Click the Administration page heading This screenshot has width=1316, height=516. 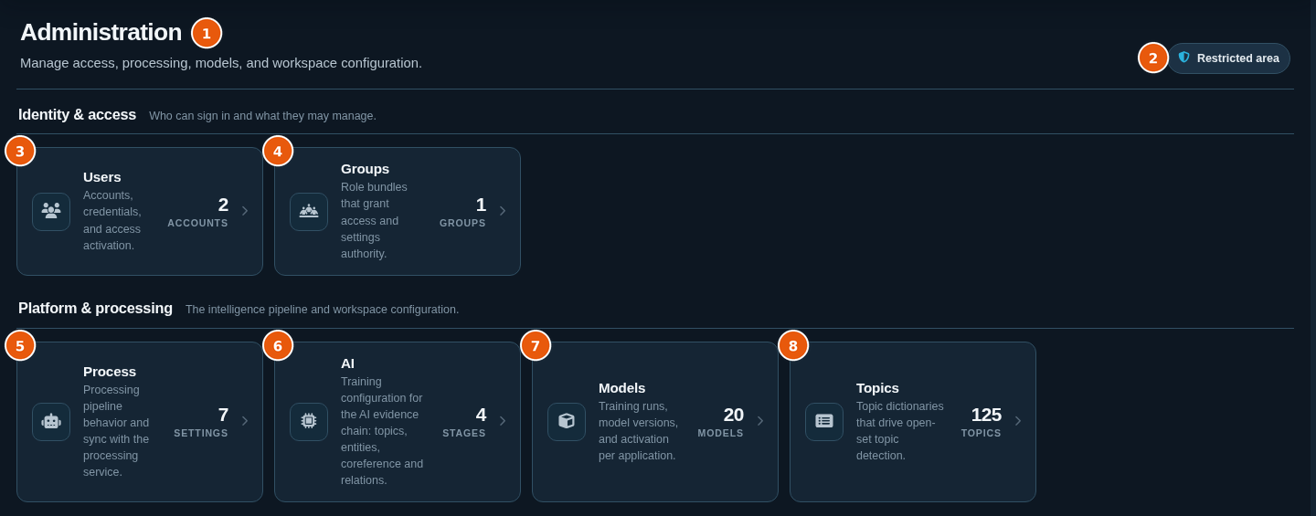coord(101,32)
